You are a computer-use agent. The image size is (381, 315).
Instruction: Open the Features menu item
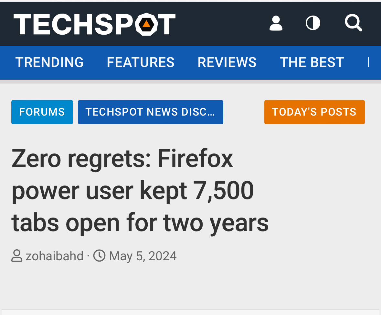(141, 62)
